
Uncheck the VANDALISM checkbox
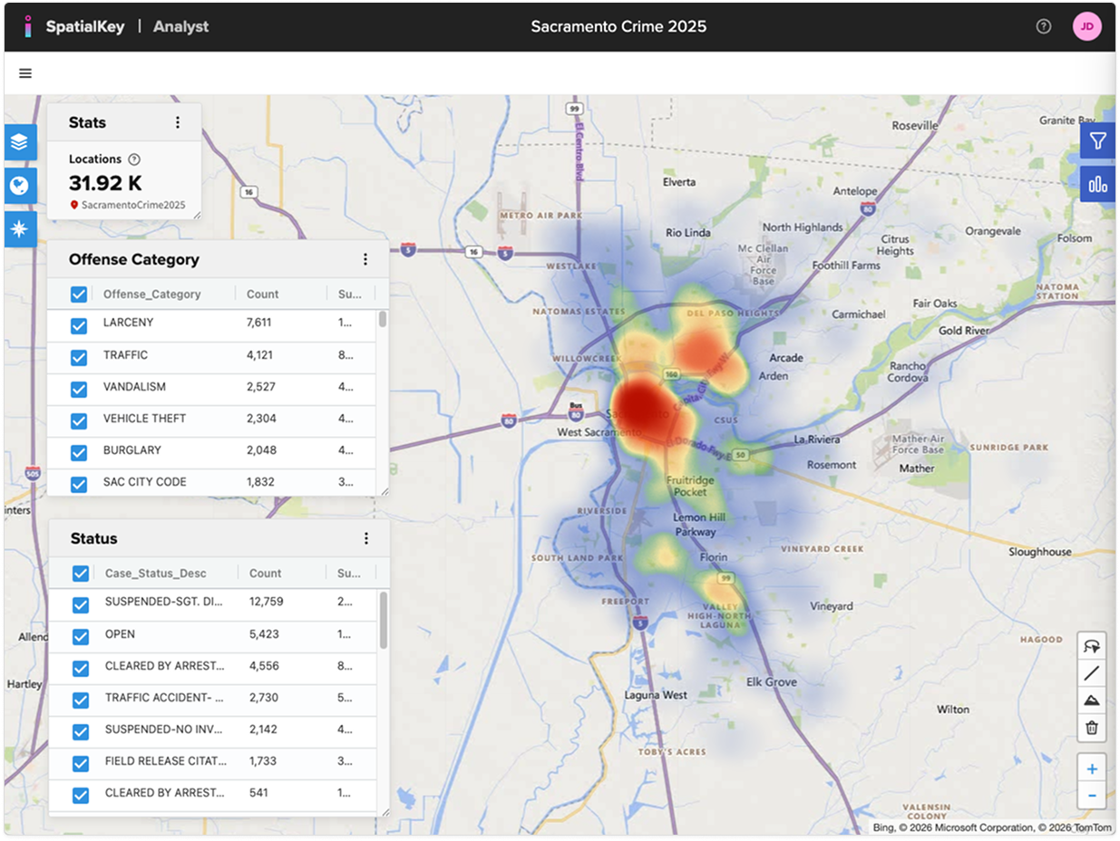point(79,389)
